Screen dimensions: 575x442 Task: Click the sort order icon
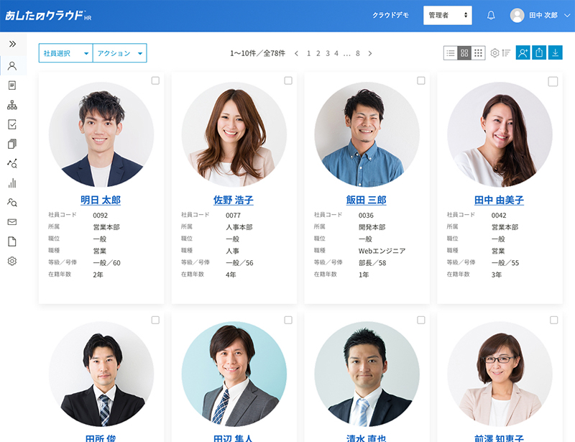click(x=507, y=52)
